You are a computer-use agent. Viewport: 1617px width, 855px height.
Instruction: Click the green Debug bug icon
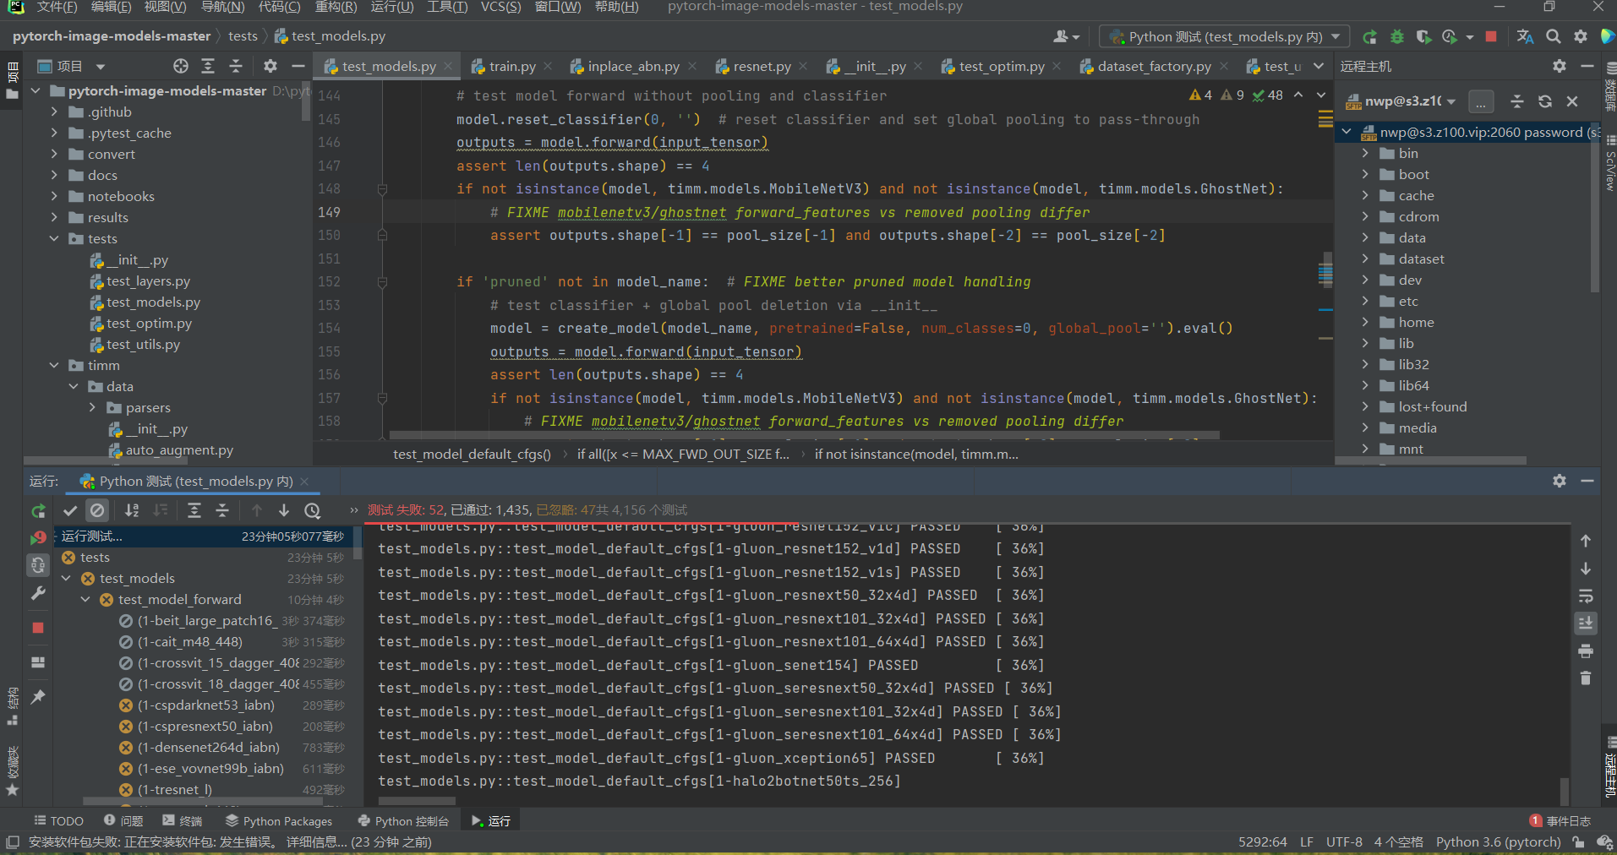click(x=1396, y=37)
